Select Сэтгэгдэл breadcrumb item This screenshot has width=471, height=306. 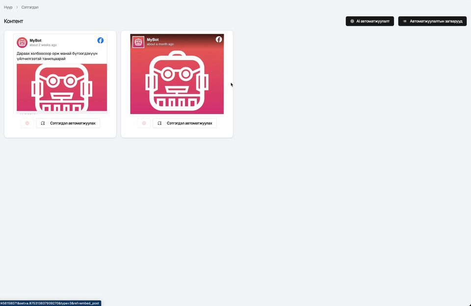pyautogui.click(x=30, y=7)
